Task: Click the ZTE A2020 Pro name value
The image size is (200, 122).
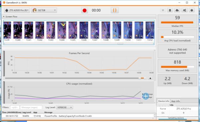Action: tap(184, 109)
